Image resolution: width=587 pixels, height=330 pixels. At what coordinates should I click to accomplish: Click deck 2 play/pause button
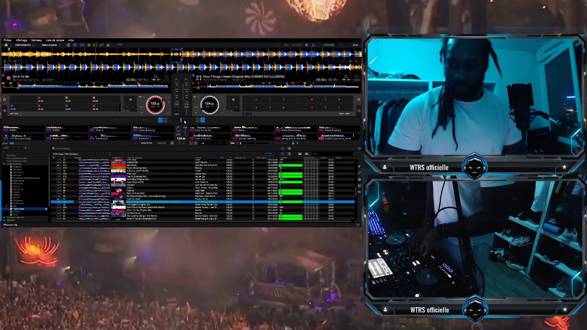196,113
